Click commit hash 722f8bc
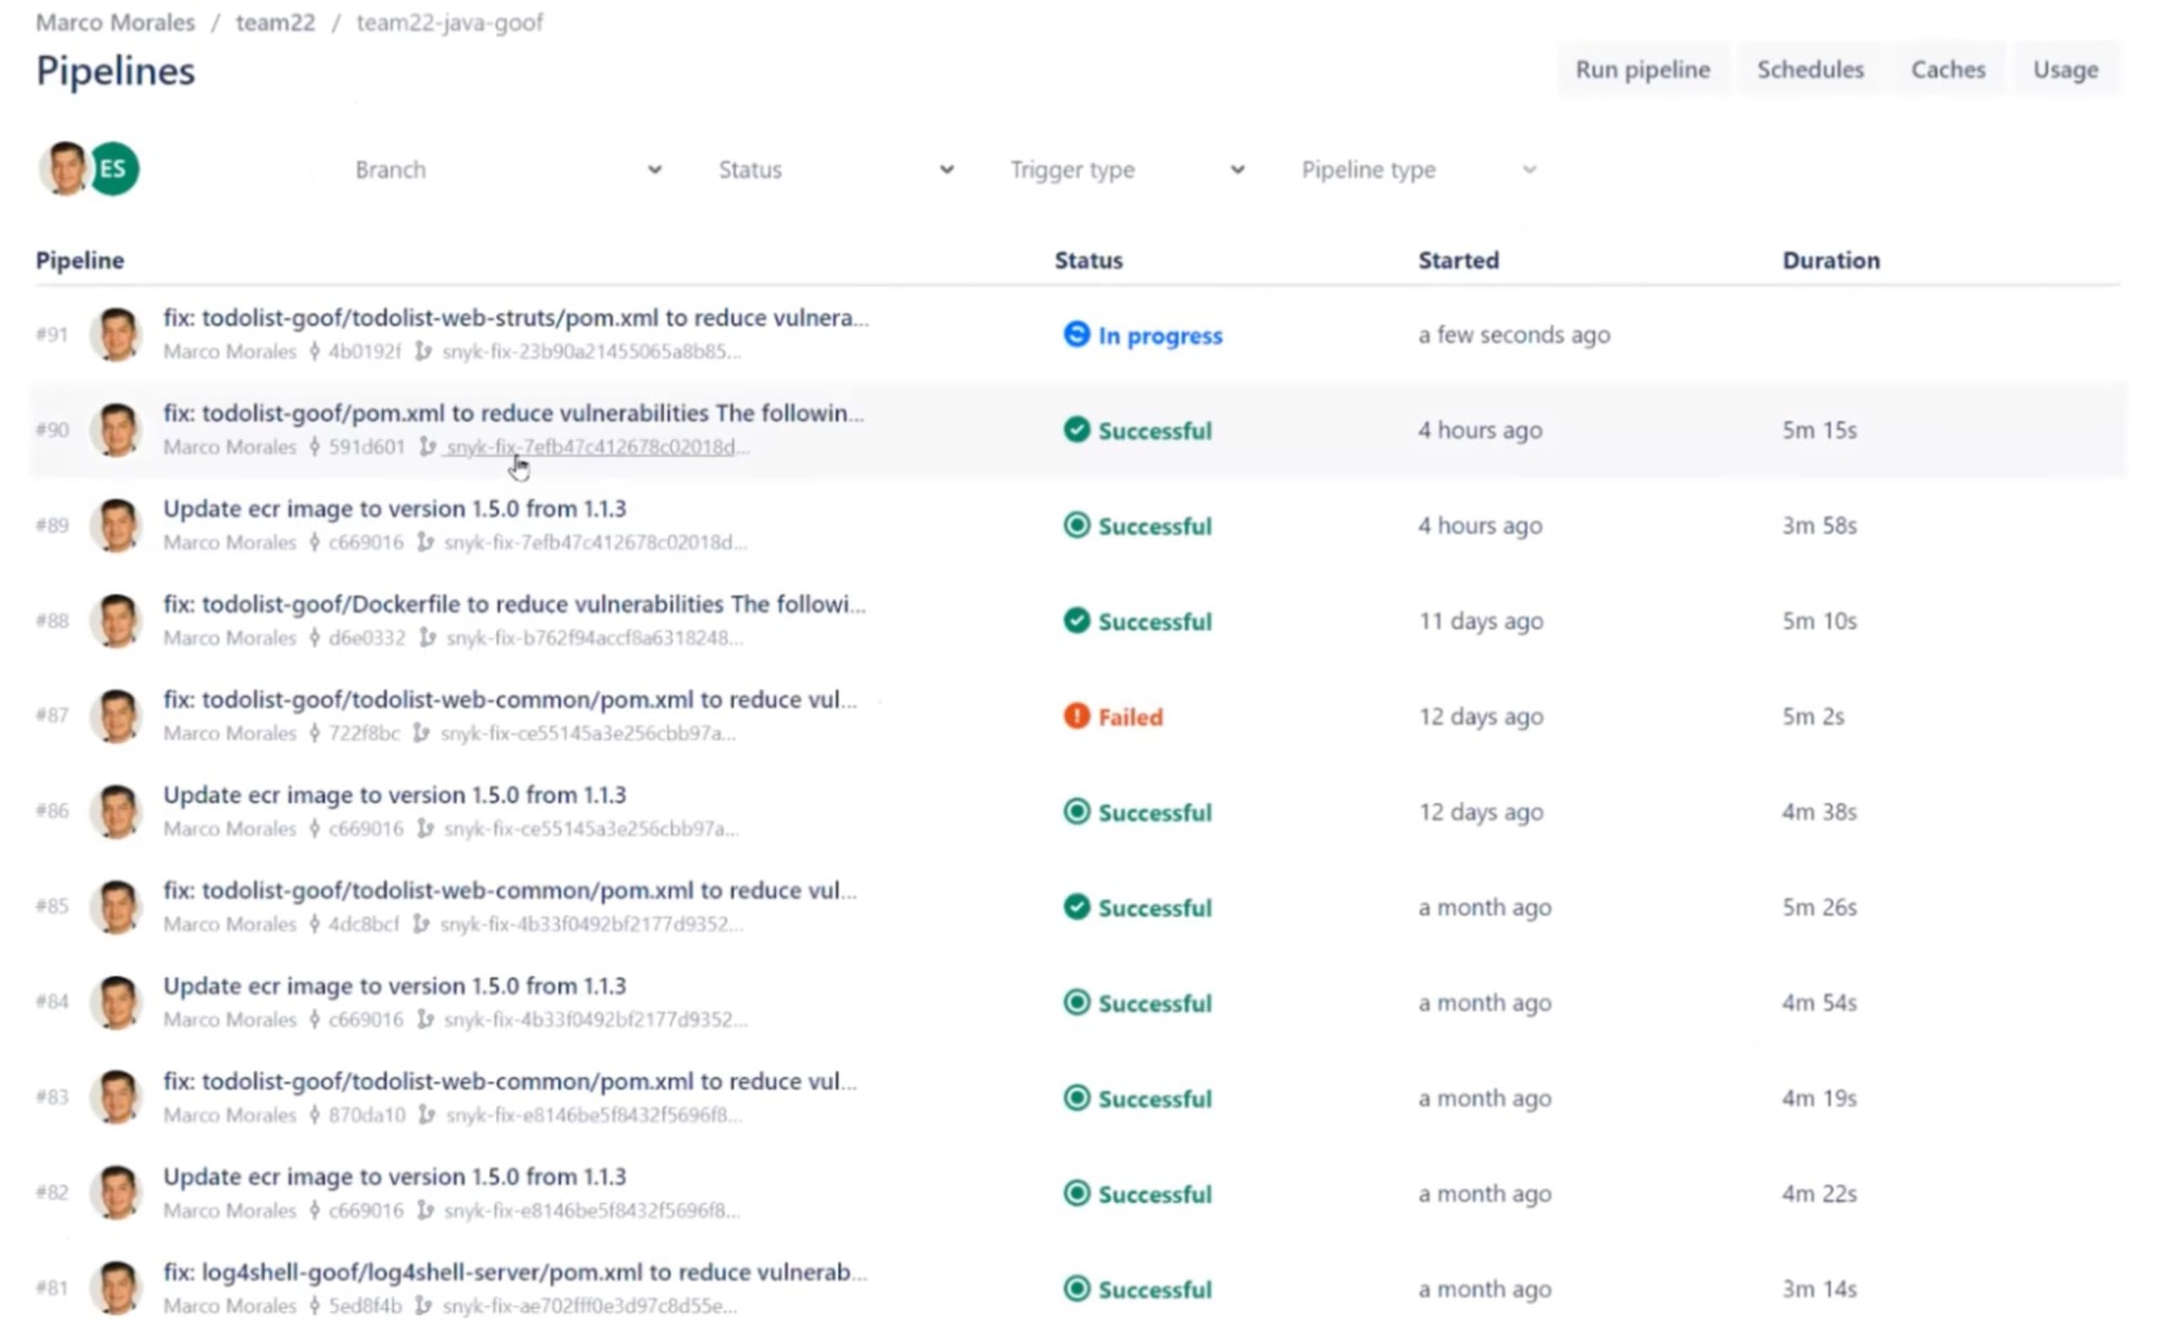This screenshot has height=1335, width=2160. 364,732
